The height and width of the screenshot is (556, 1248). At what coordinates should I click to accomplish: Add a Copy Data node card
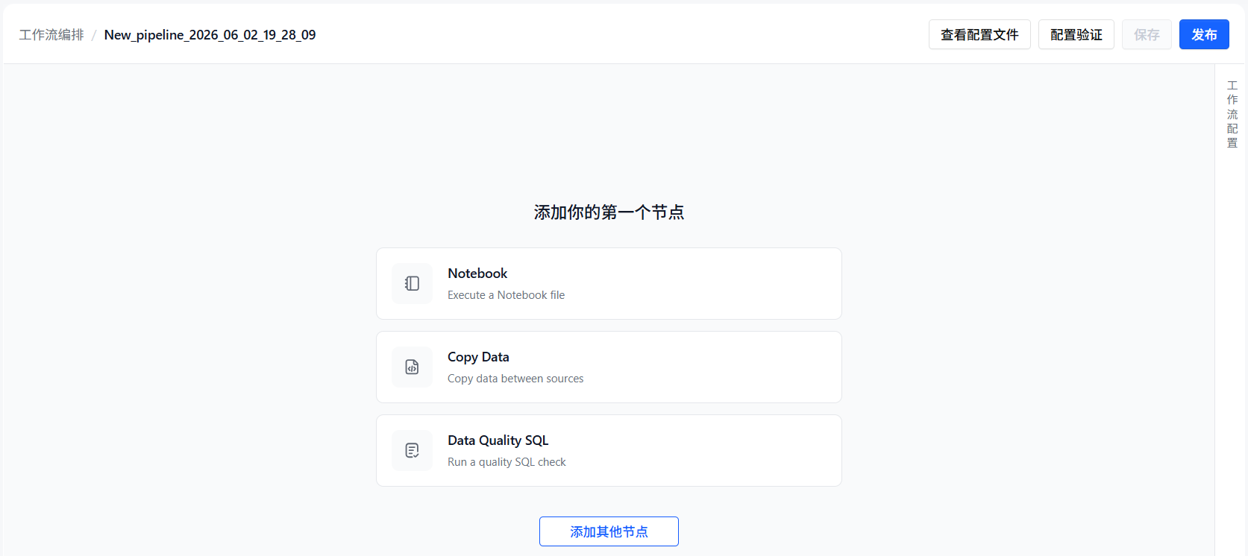pyautogui.click(x=609, y=367)
